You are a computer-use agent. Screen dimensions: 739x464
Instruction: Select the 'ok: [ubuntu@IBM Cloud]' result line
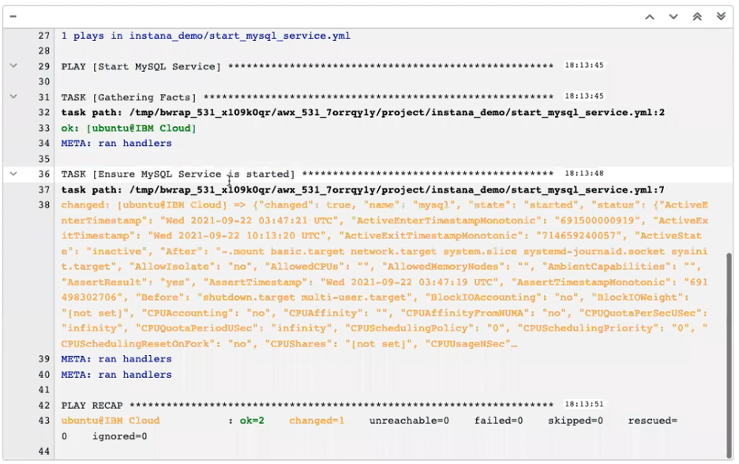129,128
